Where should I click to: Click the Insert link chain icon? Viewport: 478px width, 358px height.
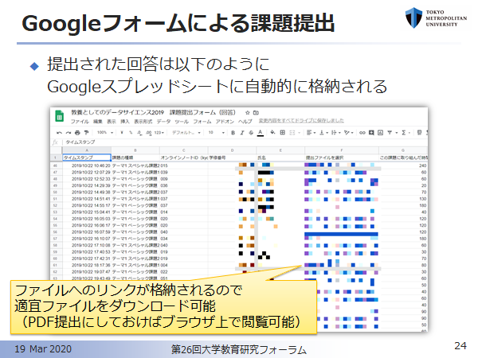click(362, 133)
